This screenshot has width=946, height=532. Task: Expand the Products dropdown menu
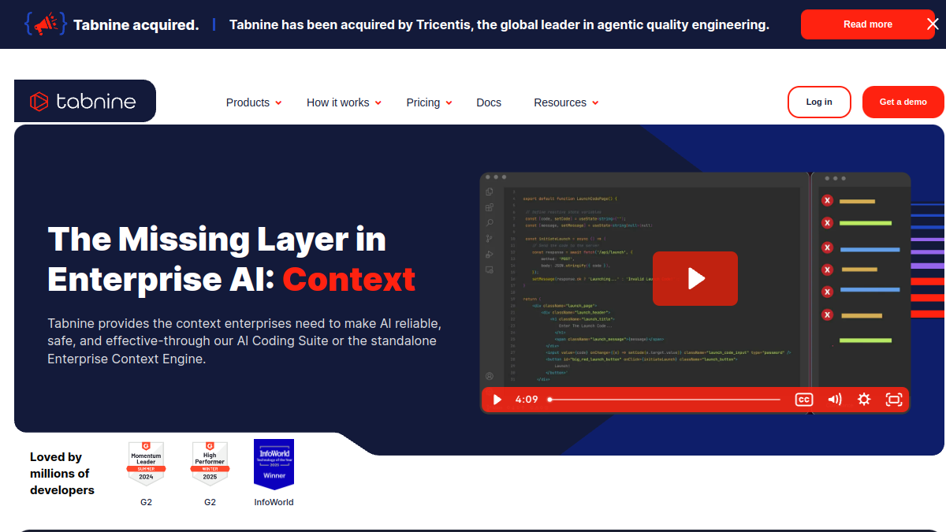coord(253,102)
